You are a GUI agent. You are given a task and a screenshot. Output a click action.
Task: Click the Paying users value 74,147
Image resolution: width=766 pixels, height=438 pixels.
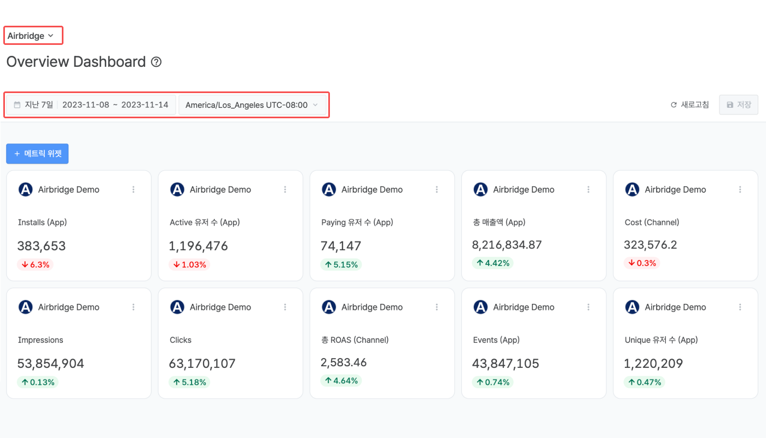click(341, 246)
